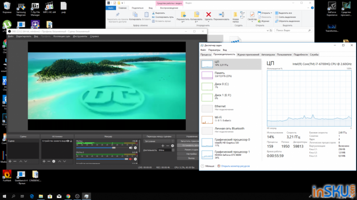Adjust transition duration stepper in OBS

pos(173,150)
